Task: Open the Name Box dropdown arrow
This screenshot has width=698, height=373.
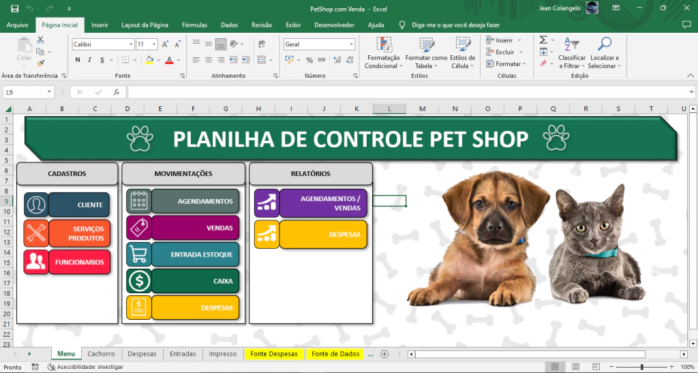Action: [x=50, y=92]
